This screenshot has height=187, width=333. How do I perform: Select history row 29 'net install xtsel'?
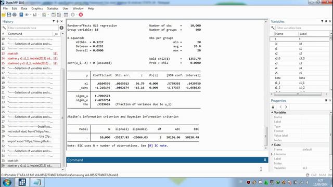31,131
